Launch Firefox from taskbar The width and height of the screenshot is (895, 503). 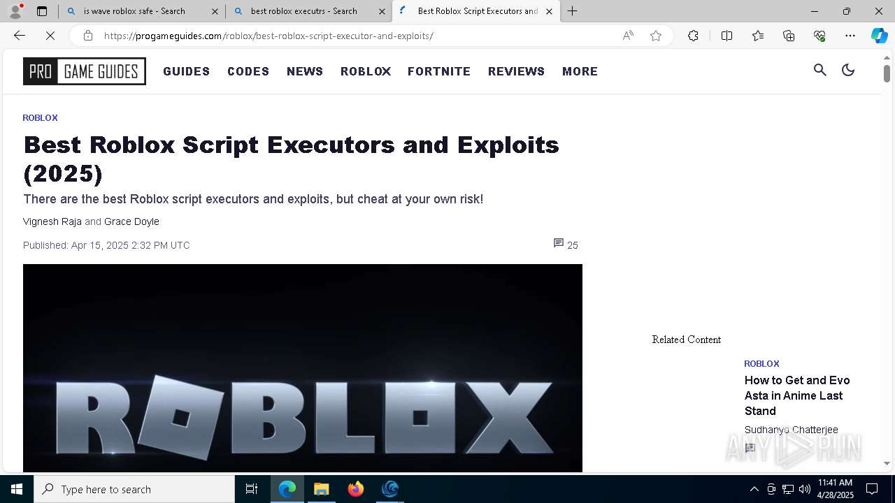[355, 489]
